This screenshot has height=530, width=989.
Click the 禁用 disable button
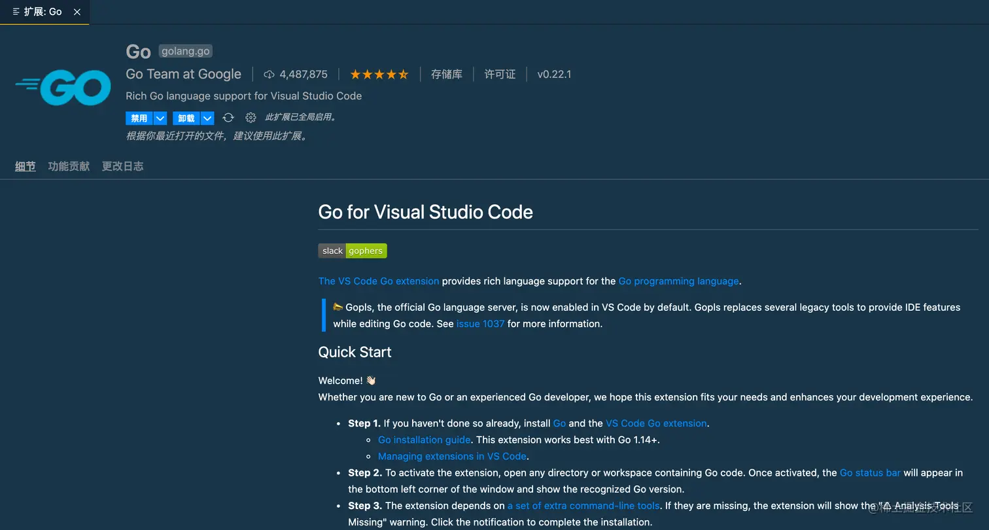click(139, 118)
